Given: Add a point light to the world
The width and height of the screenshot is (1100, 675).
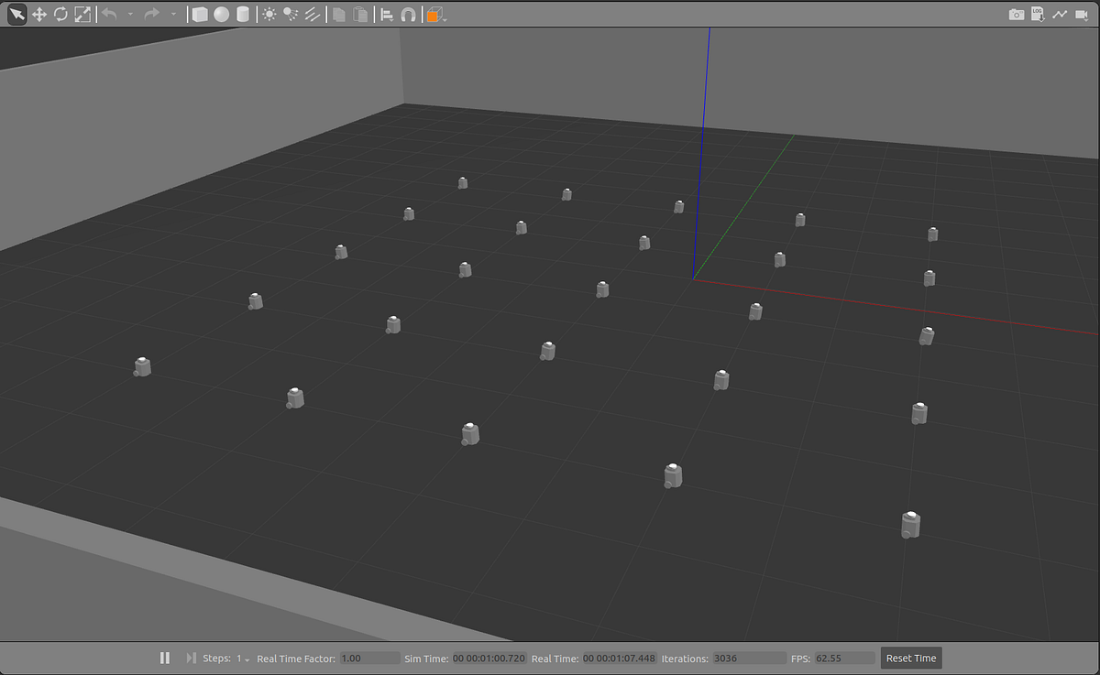Looking at the screenshot, I should [269, 14].
